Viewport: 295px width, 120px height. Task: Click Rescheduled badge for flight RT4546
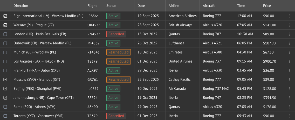pos(118,52)
